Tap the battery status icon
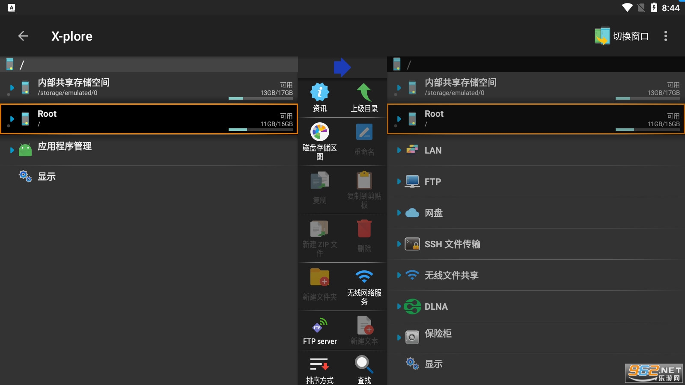Viewport: 685px width, 385px height. click(654, 8)
